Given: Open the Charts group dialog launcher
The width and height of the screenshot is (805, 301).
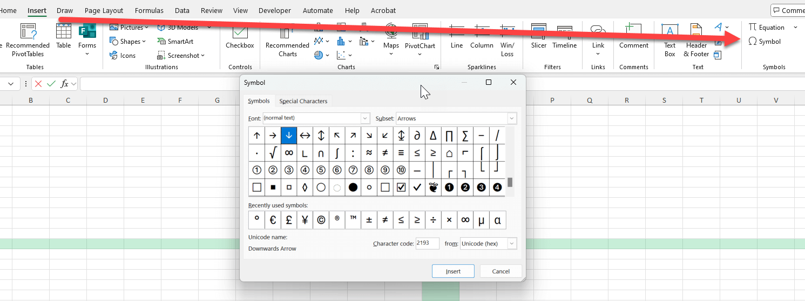Looking at the screenshot, I should pyautogui.click(x=436, y=67).
